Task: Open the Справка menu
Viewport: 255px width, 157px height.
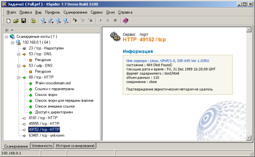Action: (x=125, y=12)
